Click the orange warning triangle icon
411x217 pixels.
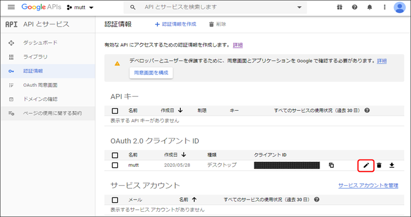pos(117,64)
